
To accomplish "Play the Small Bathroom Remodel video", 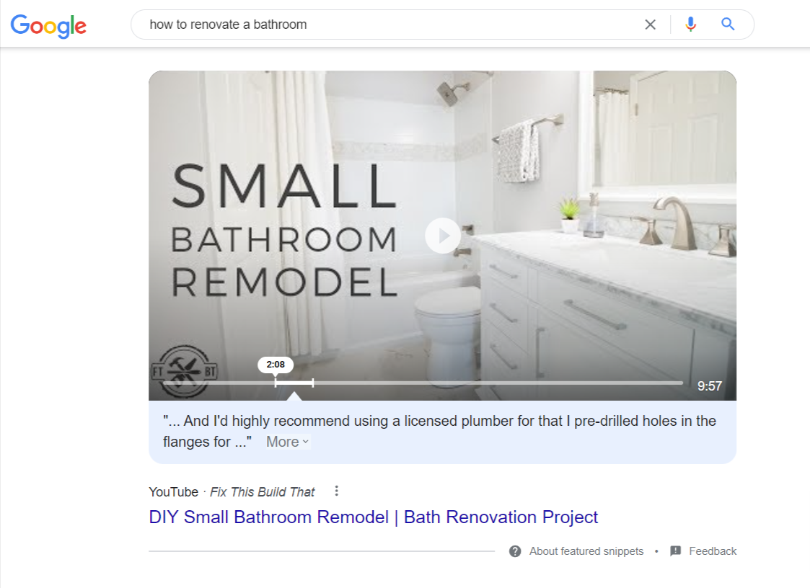I will (x=442, y=236).
